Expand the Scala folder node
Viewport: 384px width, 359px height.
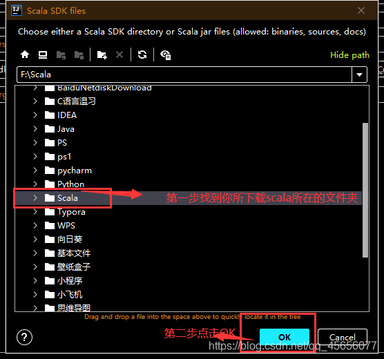[x=35, y=198]
